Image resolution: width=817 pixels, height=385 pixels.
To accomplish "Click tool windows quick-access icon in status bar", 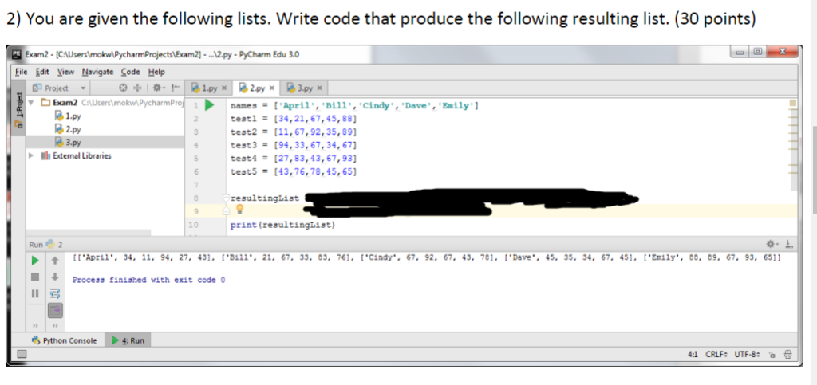I will [x=21, y=355].
